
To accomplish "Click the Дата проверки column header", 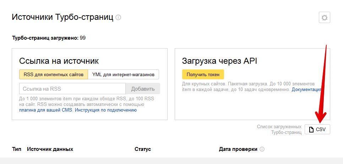I will tap(238, 149).
